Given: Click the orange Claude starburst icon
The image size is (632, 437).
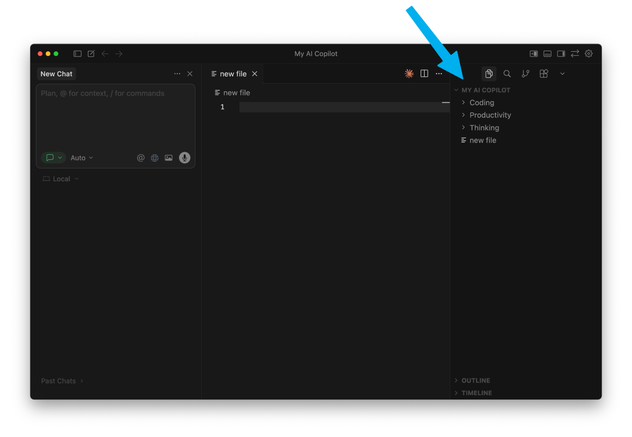Looking at the screenshot, I should pos(409,74).
